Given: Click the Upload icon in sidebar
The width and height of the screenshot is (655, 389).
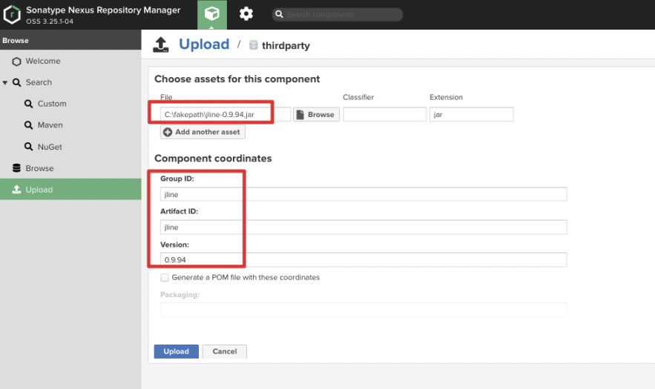Looking at the screenshot, I should tap(17, 190).
